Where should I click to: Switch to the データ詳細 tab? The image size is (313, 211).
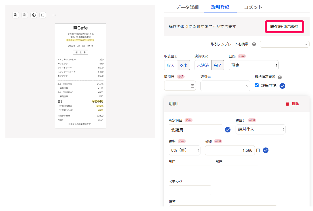(187, 7)
